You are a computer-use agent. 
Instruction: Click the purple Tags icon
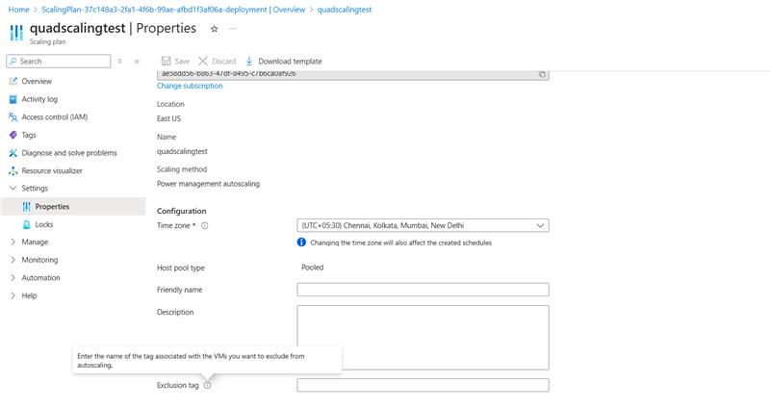tap(13, 135)
